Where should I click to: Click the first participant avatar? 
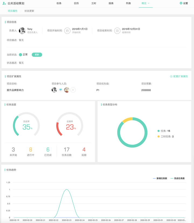coord(54,90)
